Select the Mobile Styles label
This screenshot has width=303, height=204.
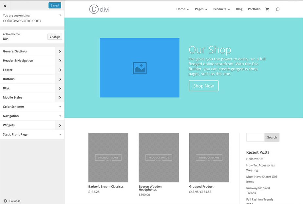[12, 97]
